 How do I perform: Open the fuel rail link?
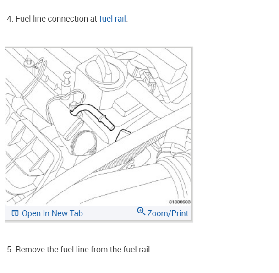[x=113, y=19]
